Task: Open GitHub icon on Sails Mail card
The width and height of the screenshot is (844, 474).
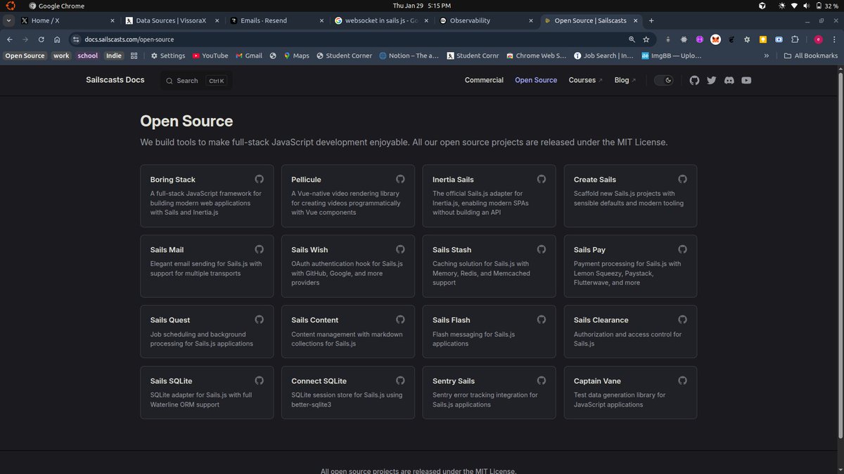Action: click(259, 249)
